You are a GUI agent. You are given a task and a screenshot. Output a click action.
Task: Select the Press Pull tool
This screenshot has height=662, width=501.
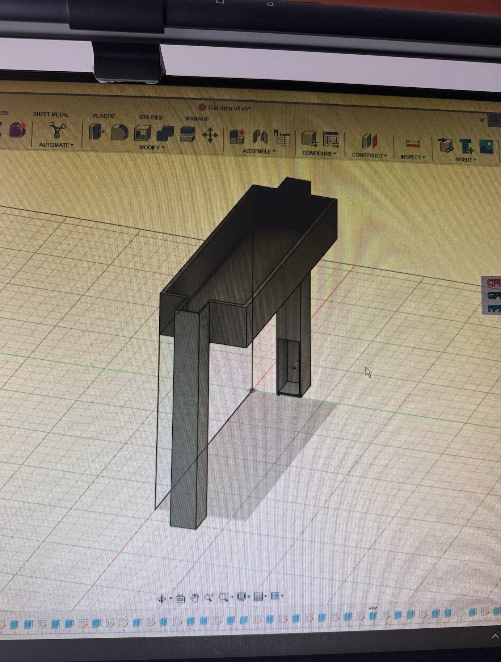coord(96,132)
